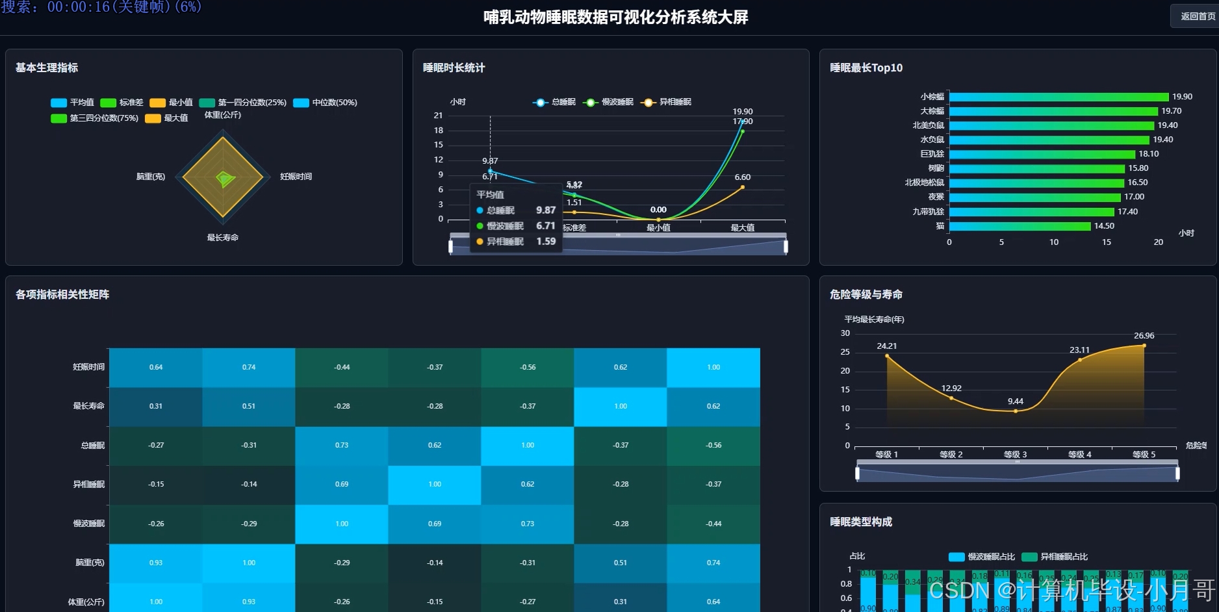Click the 最长寿命 radar axis label
Screen dimensions: 1219x612
223,238
